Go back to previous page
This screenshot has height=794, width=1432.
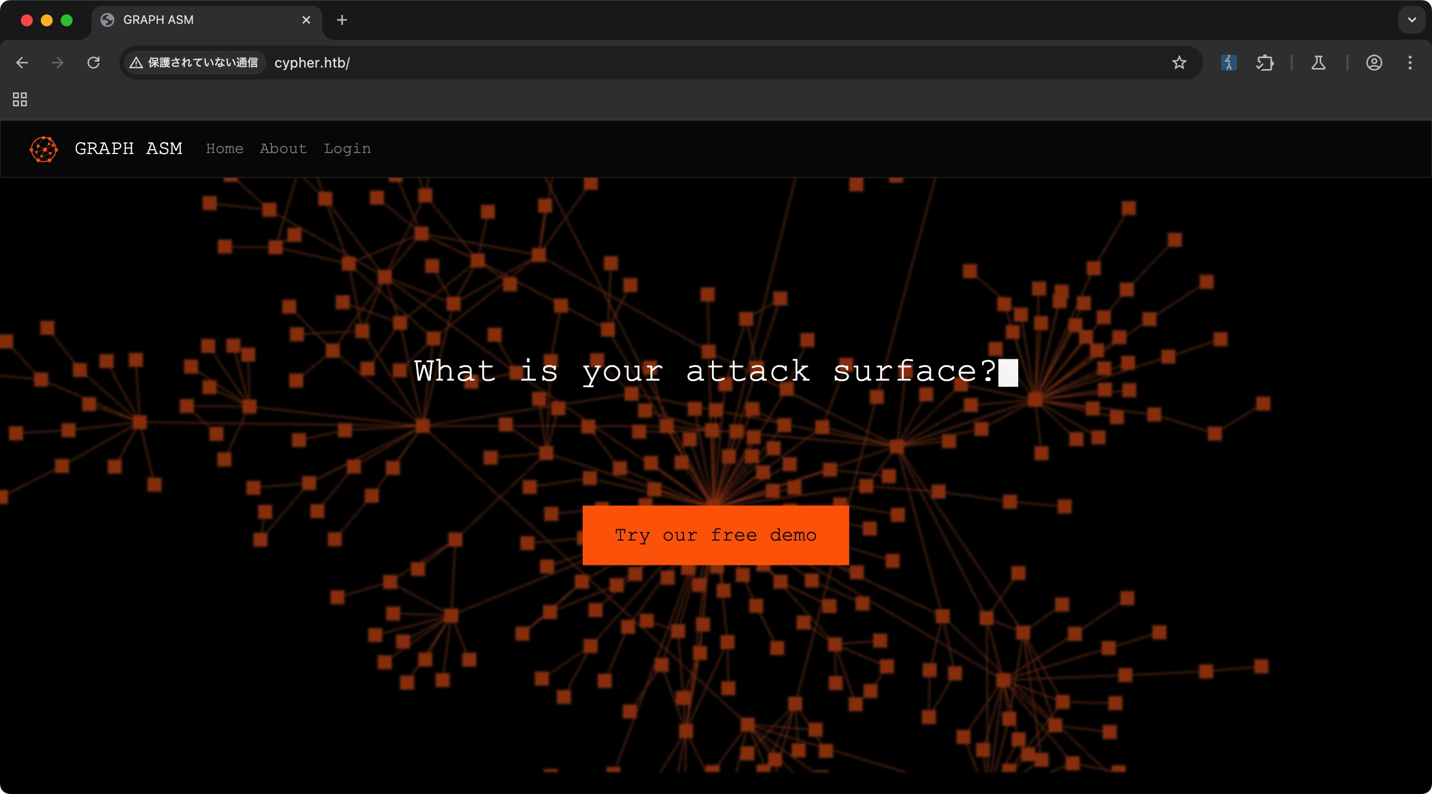coord(22,63)
